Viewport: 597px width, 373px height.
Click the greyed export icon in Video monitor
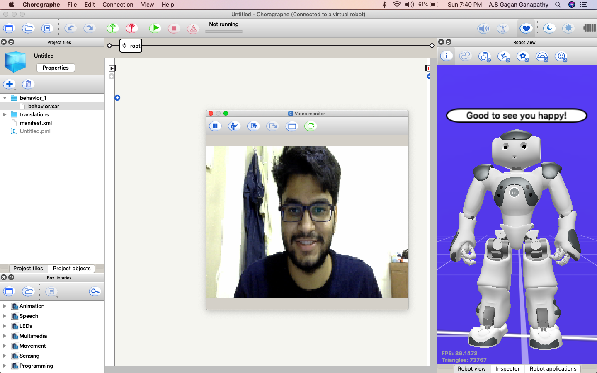272,126
